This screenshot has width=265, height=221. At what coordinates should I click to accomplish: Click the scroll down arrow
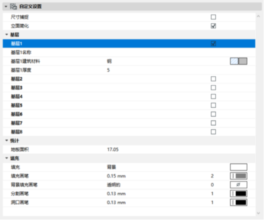[x=259, y=213]
